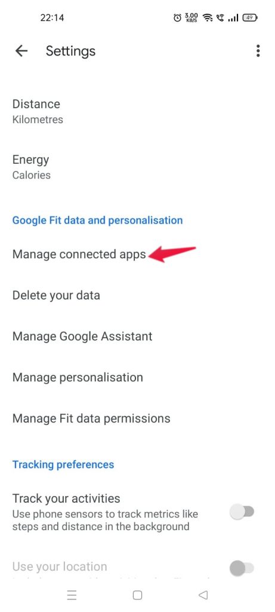Open Delete your data

pyautogui.click(x=137, y=295)
